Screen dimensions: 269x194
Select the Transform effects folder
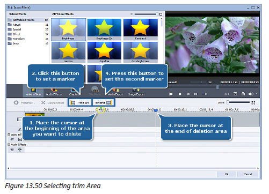pos(28,39)
